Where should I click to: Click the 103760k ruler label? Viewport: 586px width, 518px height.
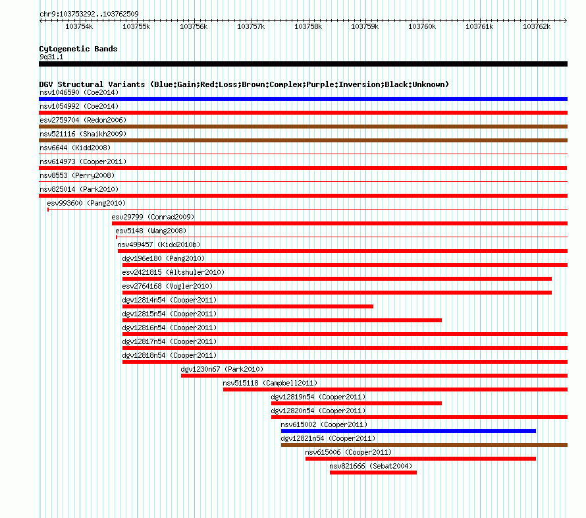click(x=422, y=26)
